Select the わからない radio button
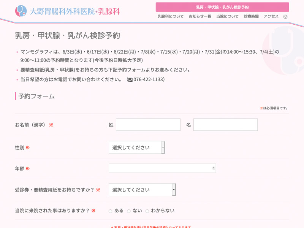Image resolution: width=304 pixels, height=228 pixels. (x=147, y=211)
